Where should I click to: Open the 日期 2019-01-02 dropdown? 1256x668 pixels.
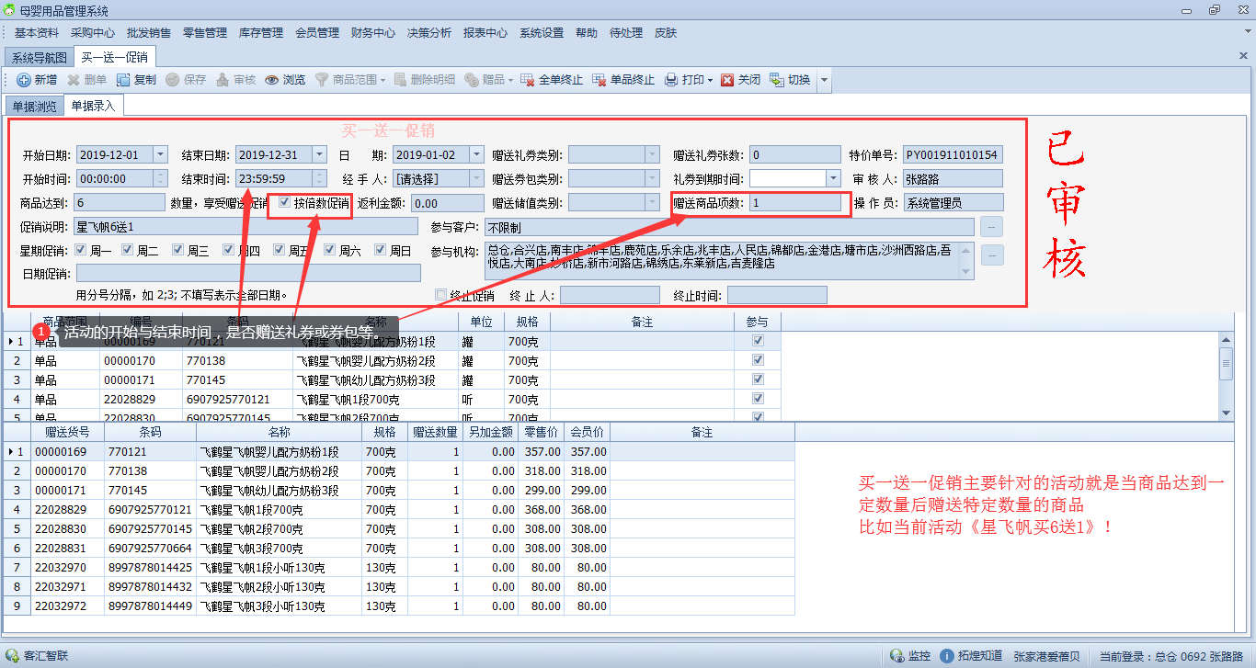477,154
